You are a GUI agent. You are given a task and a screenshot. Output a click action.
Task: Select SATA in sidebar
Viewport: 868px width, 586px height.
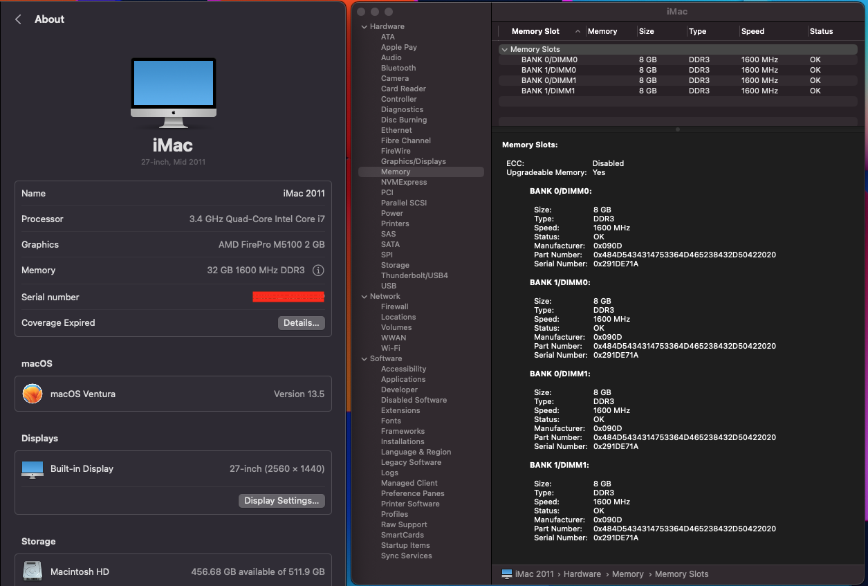point(390,245)
